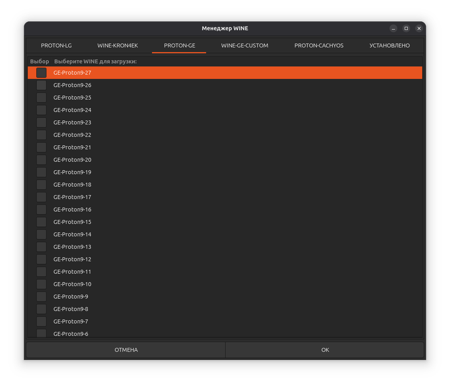Click the GE-Proton9-26 label
450x386 pixels.
pyautogui.click(x=73, y=85)
